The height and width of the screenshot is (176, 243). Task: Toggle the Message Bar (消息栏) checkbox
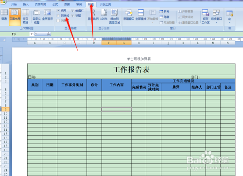pos(58,20)
